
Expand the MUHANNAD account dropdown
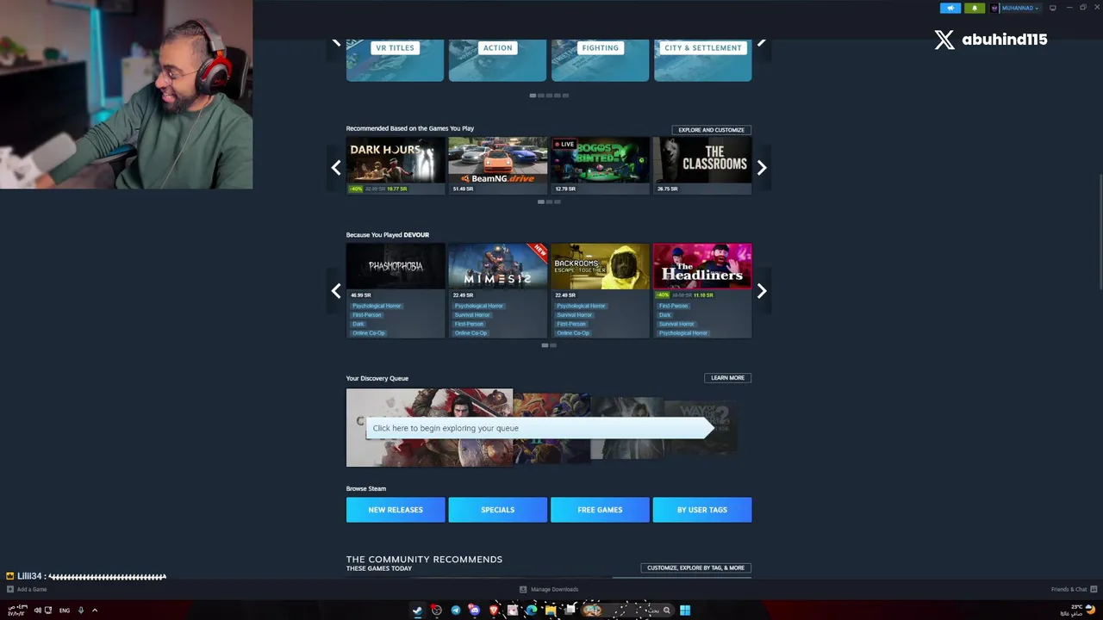[x=1037, y=8]
